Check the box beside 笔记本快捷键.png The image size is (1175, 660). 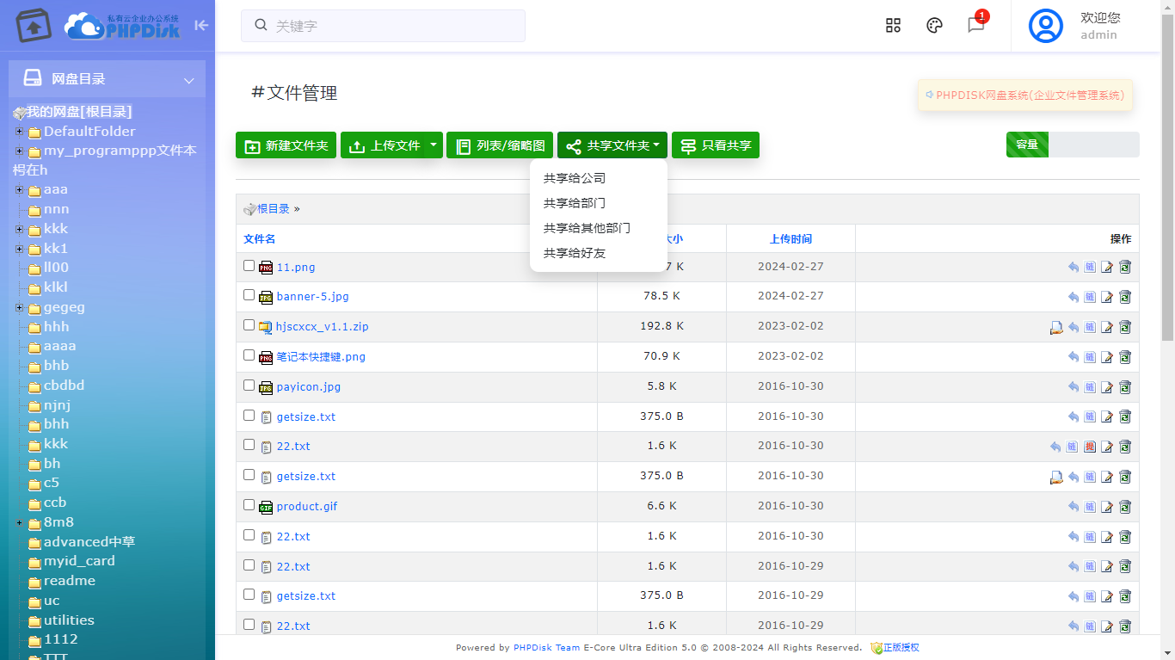click(x=249, y=355)
